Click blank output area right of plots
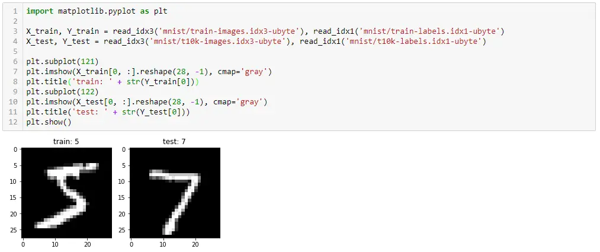This screenshot has height=252, width=600. [x=409, y=192]
